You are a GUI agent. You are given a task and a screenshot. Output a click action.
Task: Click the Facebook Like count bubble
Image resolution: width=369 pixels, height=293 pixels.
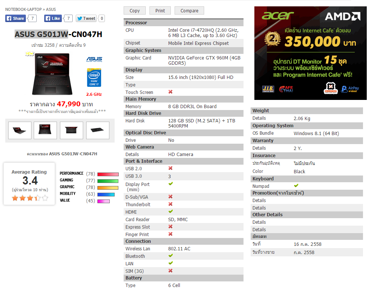coord(68,18)
